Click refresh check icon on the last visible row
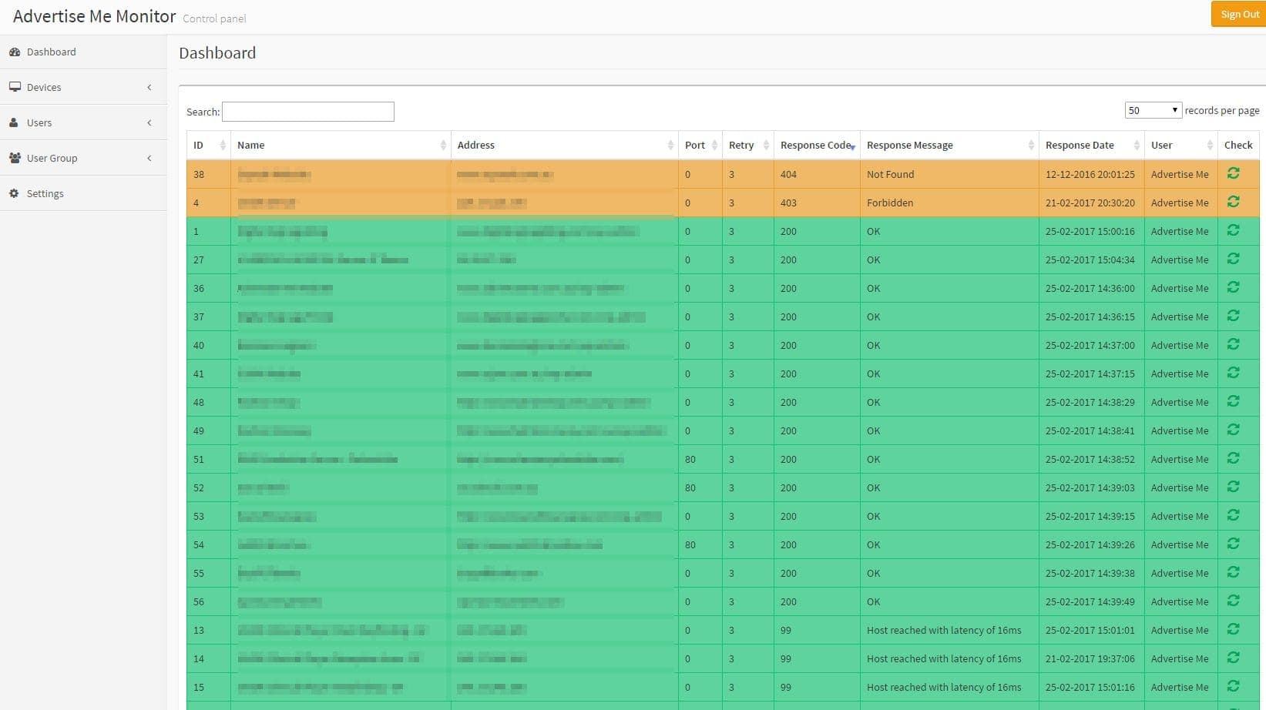1266x710 pixels. (1234, 686)
